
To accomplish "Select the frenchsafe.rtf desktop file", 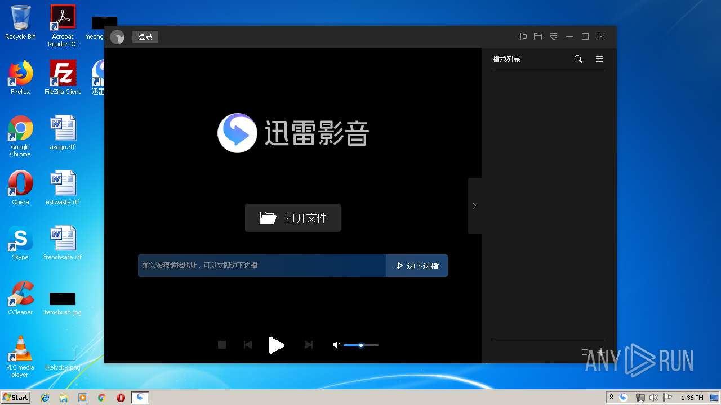I will [x=63, y=244].
